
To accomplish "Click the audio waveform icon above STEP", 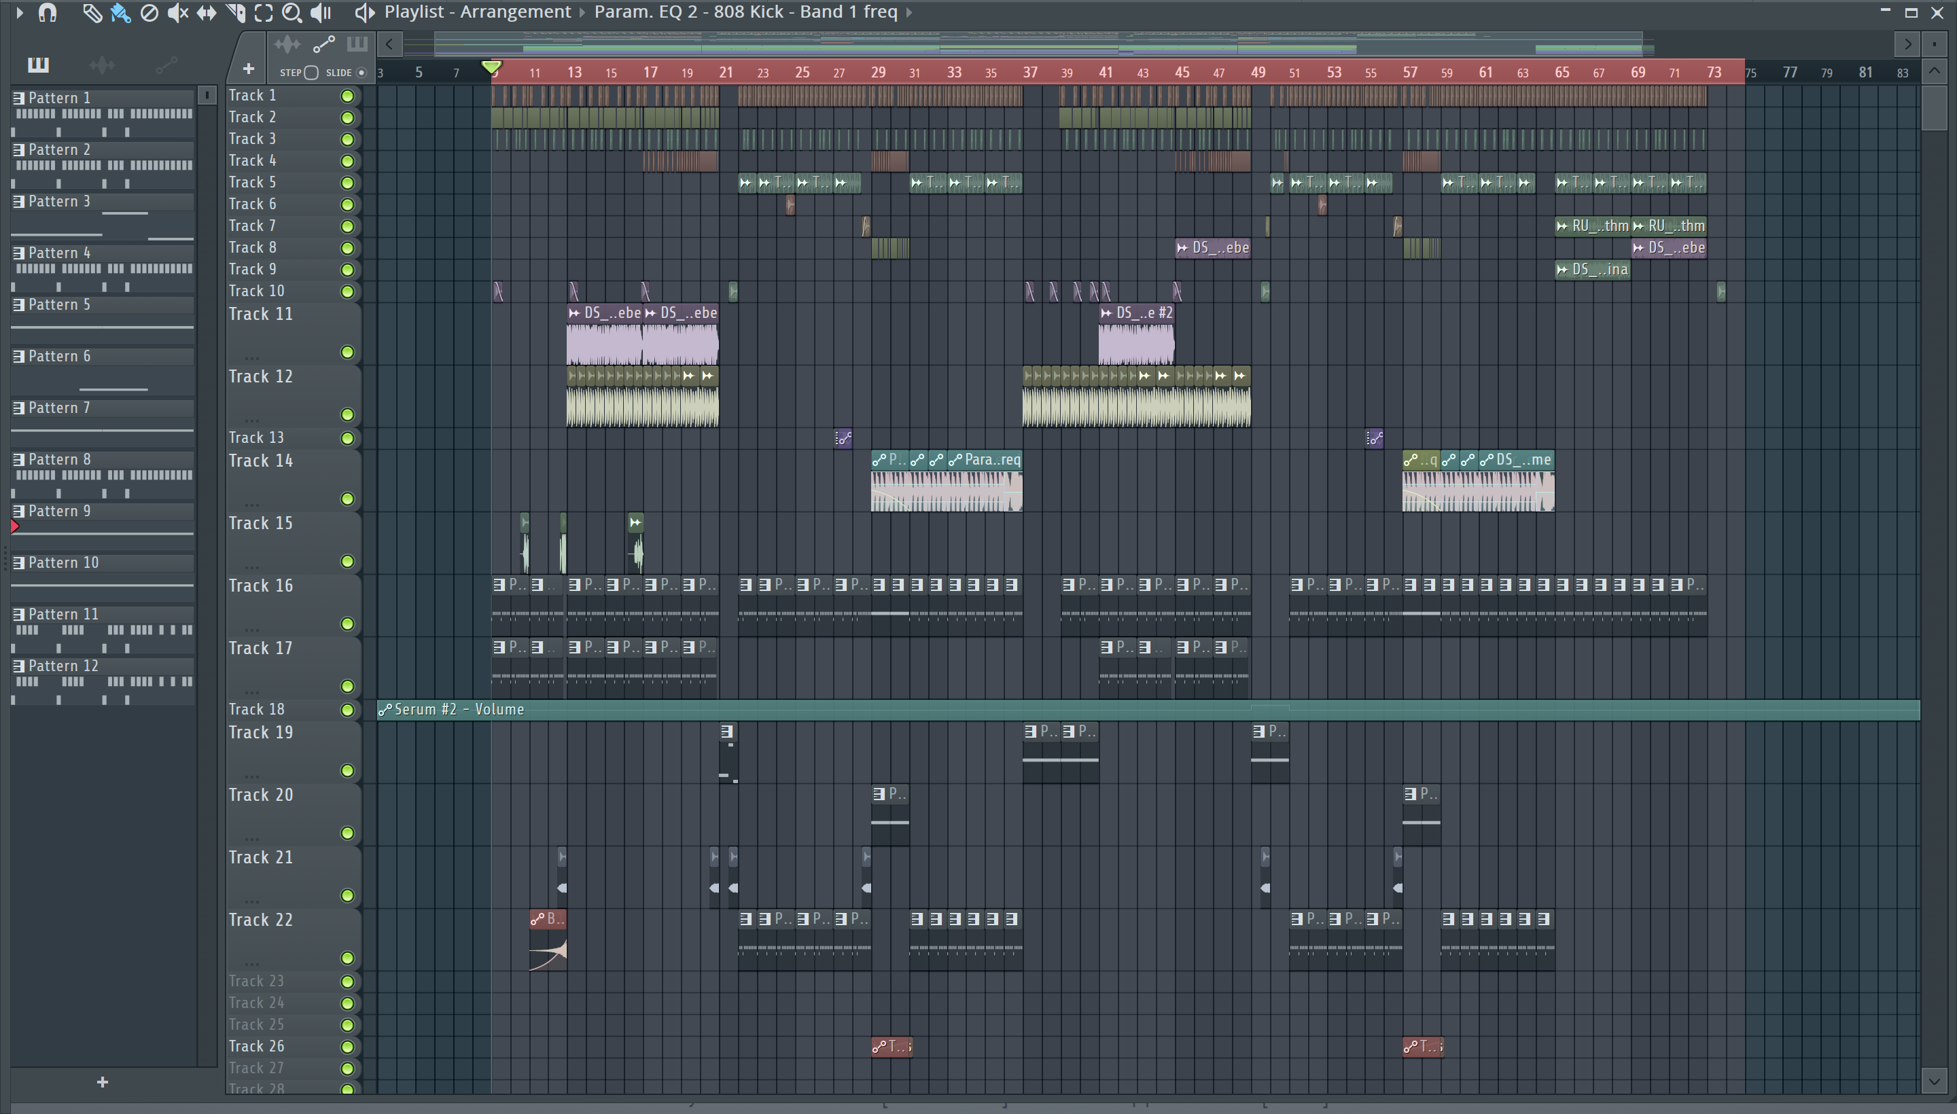I will tap(287, 44).
